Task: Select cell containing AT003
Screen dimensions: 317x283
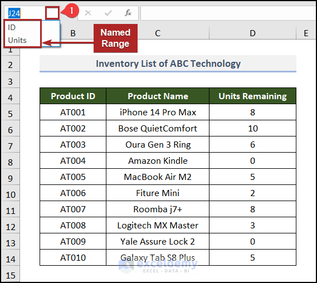Action: [x=73, y=144]
